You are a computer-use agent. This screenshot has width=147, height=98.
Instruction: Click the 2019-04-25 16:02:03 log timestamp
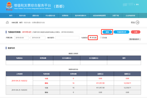[x=19, y=90]
